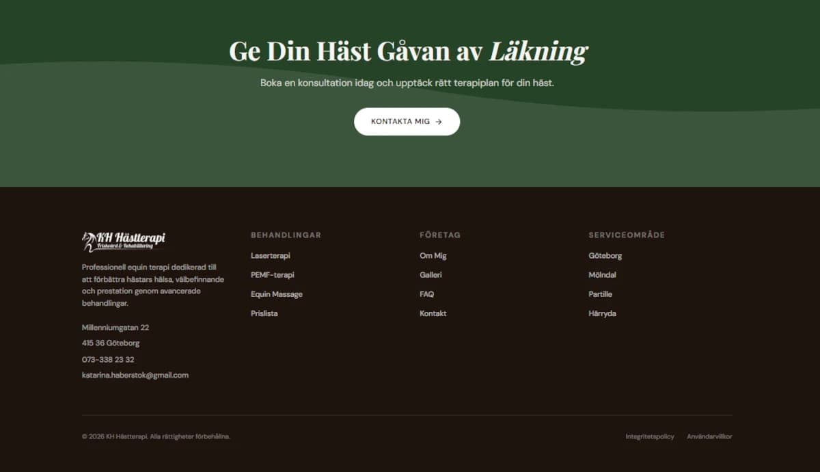This screenshot has width=820, height=472.
Task: Open the Om Mig page
Action: (x=433, y=256)
